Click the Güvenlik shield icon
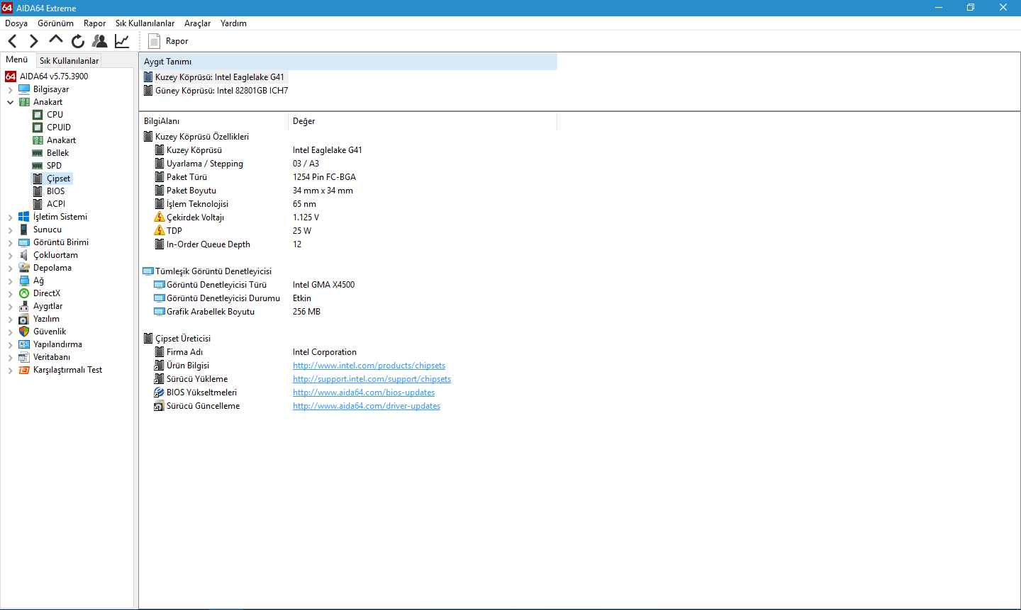The height and width of the screenshot is (610, 1021). pyautogui.click(x=24, y=332)
